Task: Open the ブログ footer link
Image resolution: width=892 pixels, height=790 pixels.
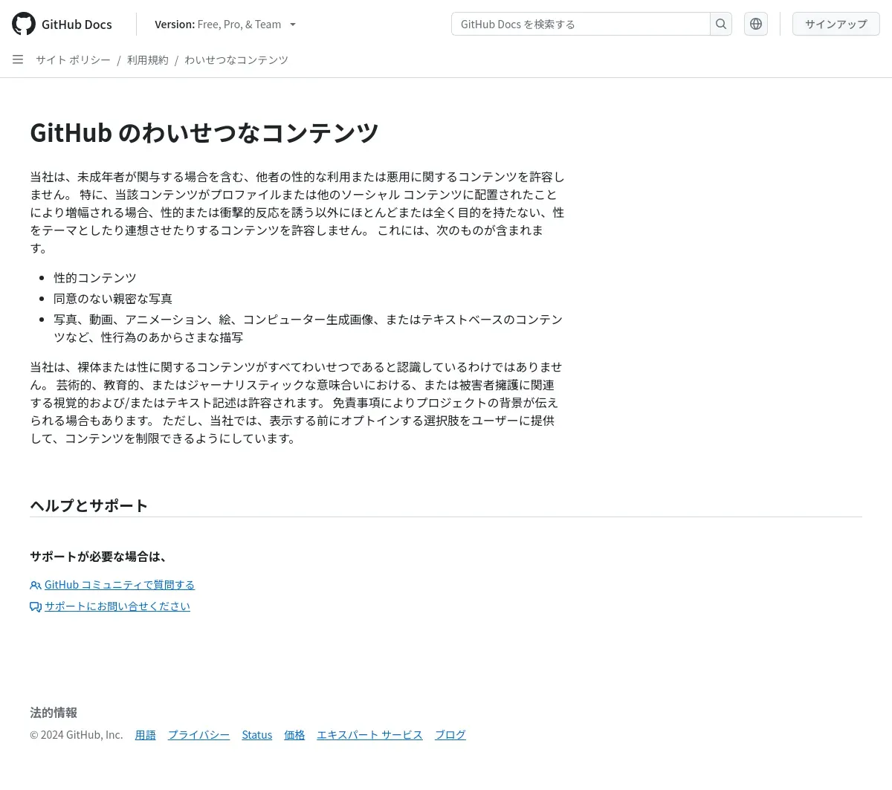Action: (450, 735)
